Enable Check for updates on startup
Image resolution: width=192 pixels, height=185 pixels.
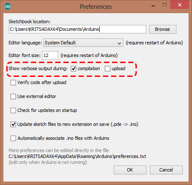pyautogui.click(x=13, y=110)
